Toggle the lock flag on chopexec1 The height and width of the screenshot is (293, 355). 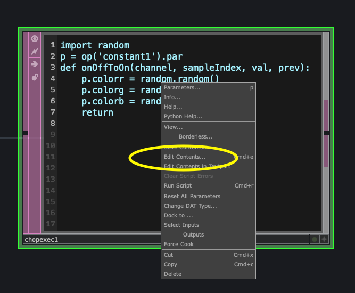(x=35, y=77)
